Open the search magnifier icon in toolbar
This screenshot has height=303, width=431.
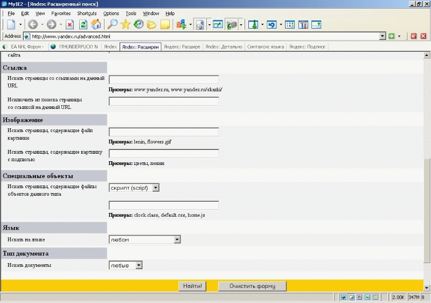click(112, 24)
